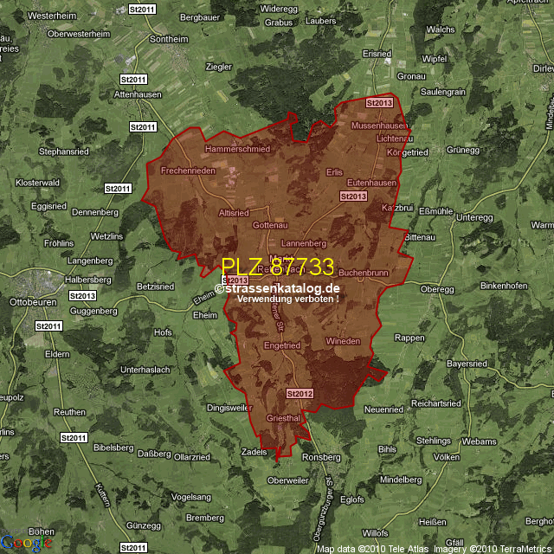Click the yellow PLZ 87733 label
This screenshot has height=554, width=554.
[277, 267]
